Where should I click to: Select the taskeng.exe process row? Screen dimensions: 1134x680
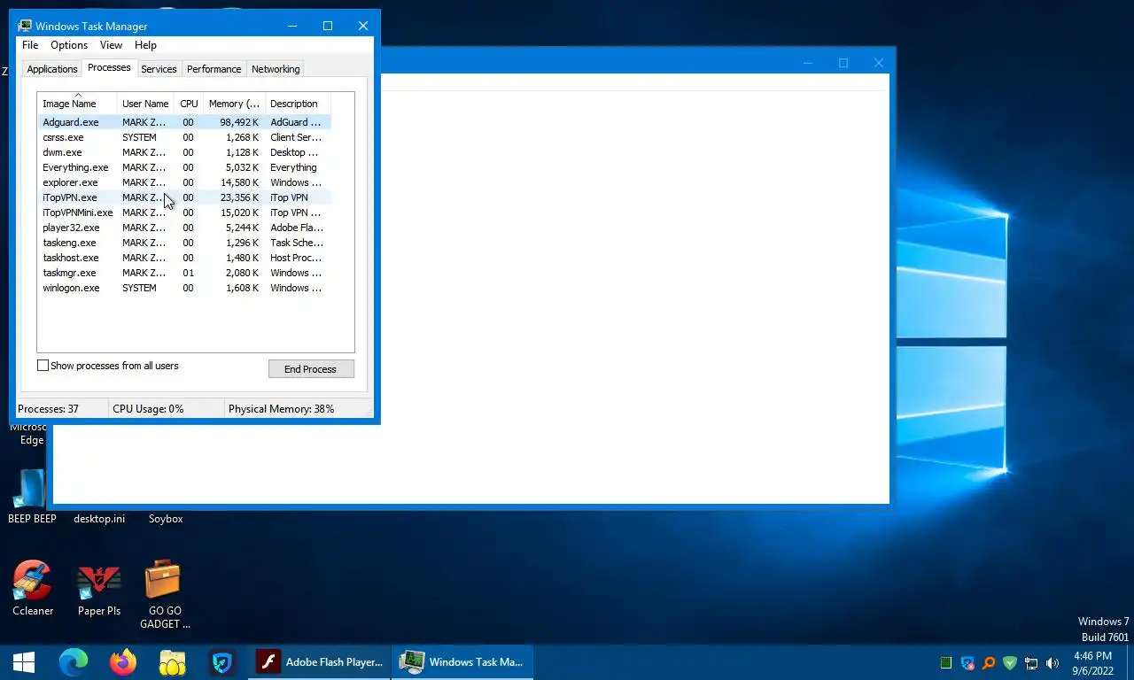[x=184, y=243]
